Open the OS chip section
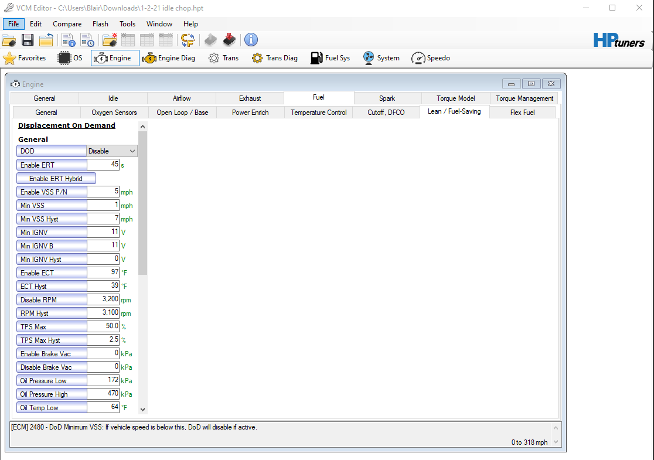The image size is (654, 460). point(70,58)
